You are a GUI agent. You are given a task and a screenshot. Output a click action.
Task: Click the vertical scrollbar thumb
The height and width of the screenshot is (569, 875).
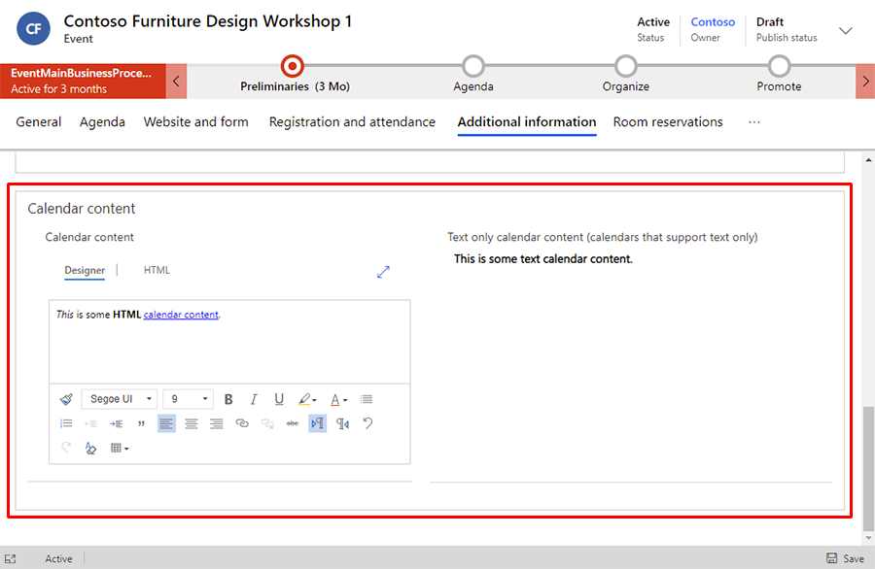click(868, 468)
